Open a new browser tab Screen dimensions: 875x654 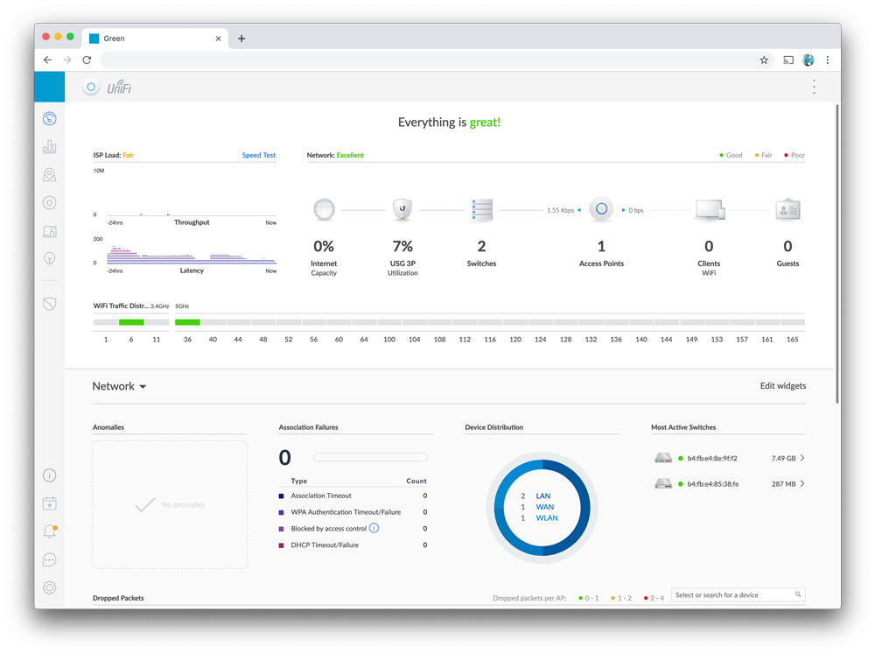point(241,39)
